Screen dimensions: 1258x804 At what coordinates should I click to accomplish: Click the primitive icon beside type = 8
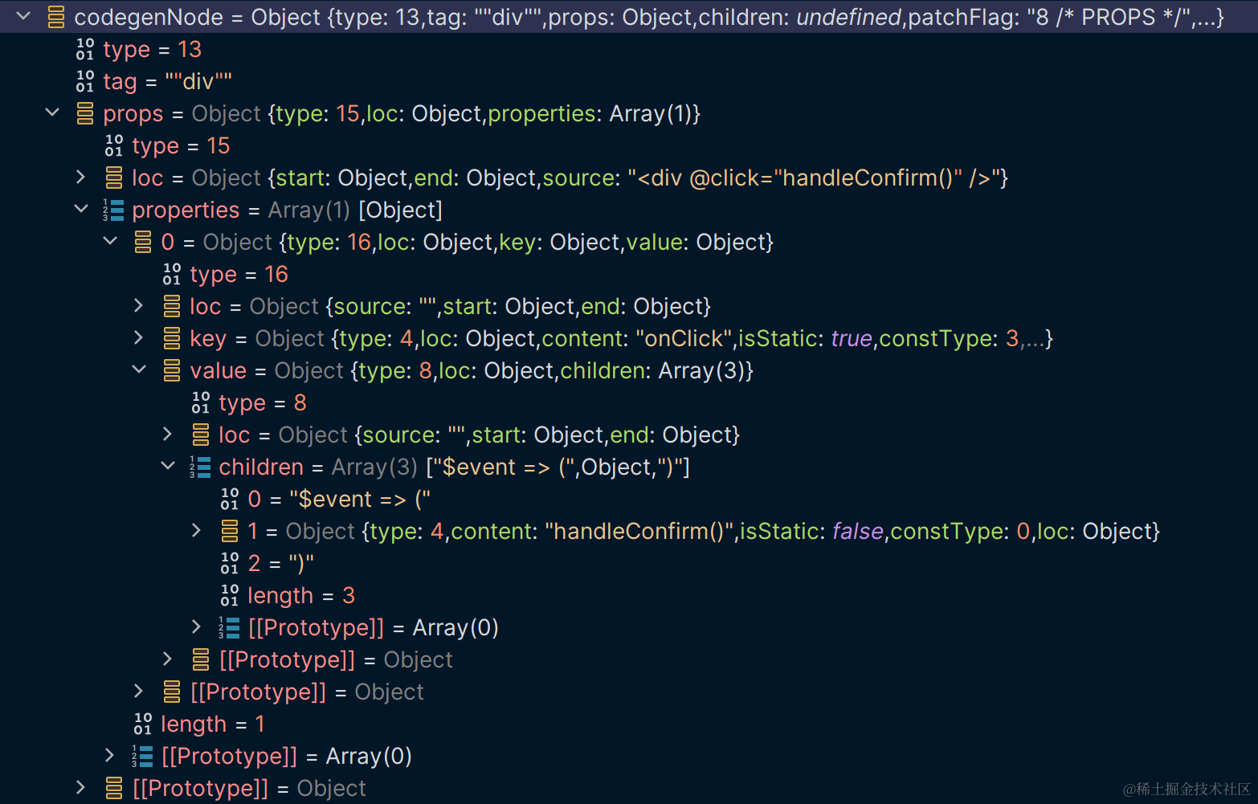pyautogui.click(x=201, y=402)
